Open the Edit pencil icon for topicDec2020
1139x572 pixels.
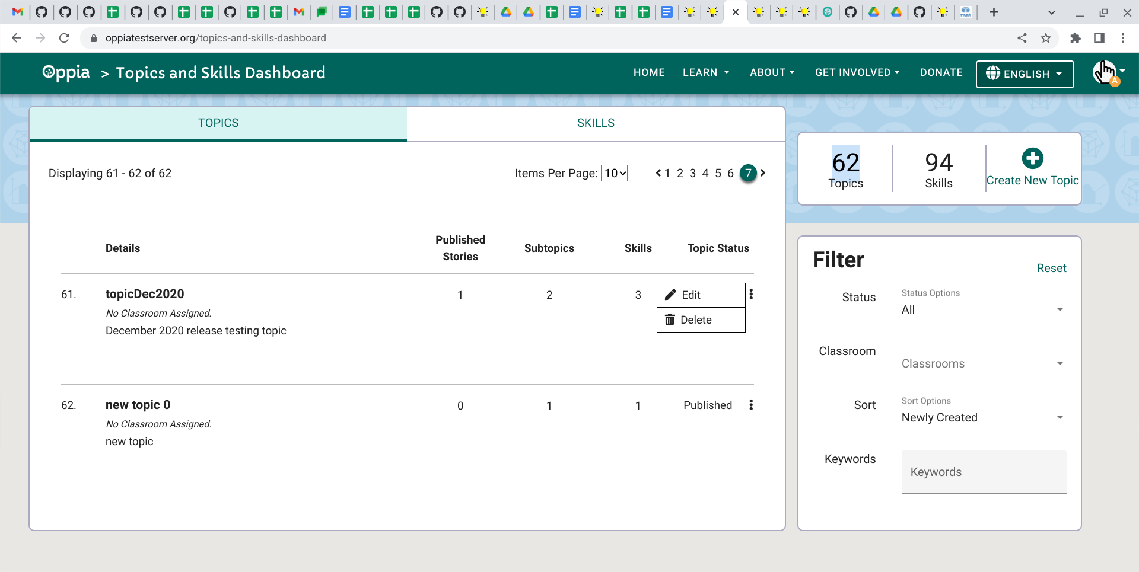pos(671,295)
